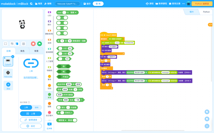The image size is (214, 133).
Task: Click the code view toggle icon
Action: pyautogui.click(x=210, y=24)
